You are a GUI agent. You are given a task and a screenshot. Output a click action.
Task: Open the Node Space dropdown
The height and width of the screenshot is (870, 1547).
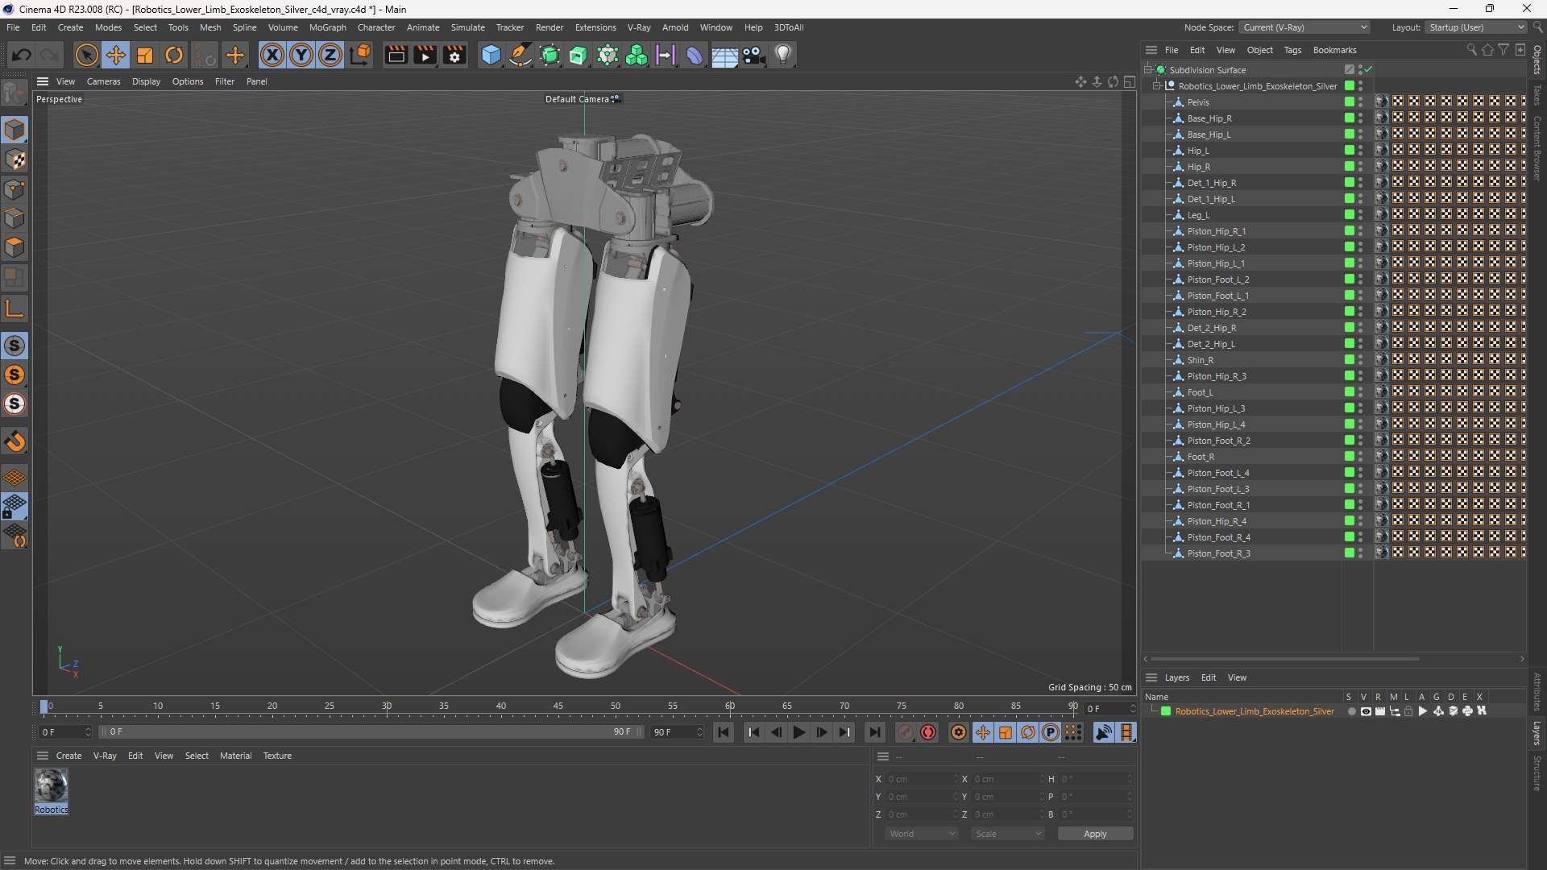[1304, 27]
